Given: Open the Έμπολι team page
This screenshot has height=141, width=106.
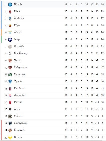Looking at the screenshot, I should [x=18, y=81].
